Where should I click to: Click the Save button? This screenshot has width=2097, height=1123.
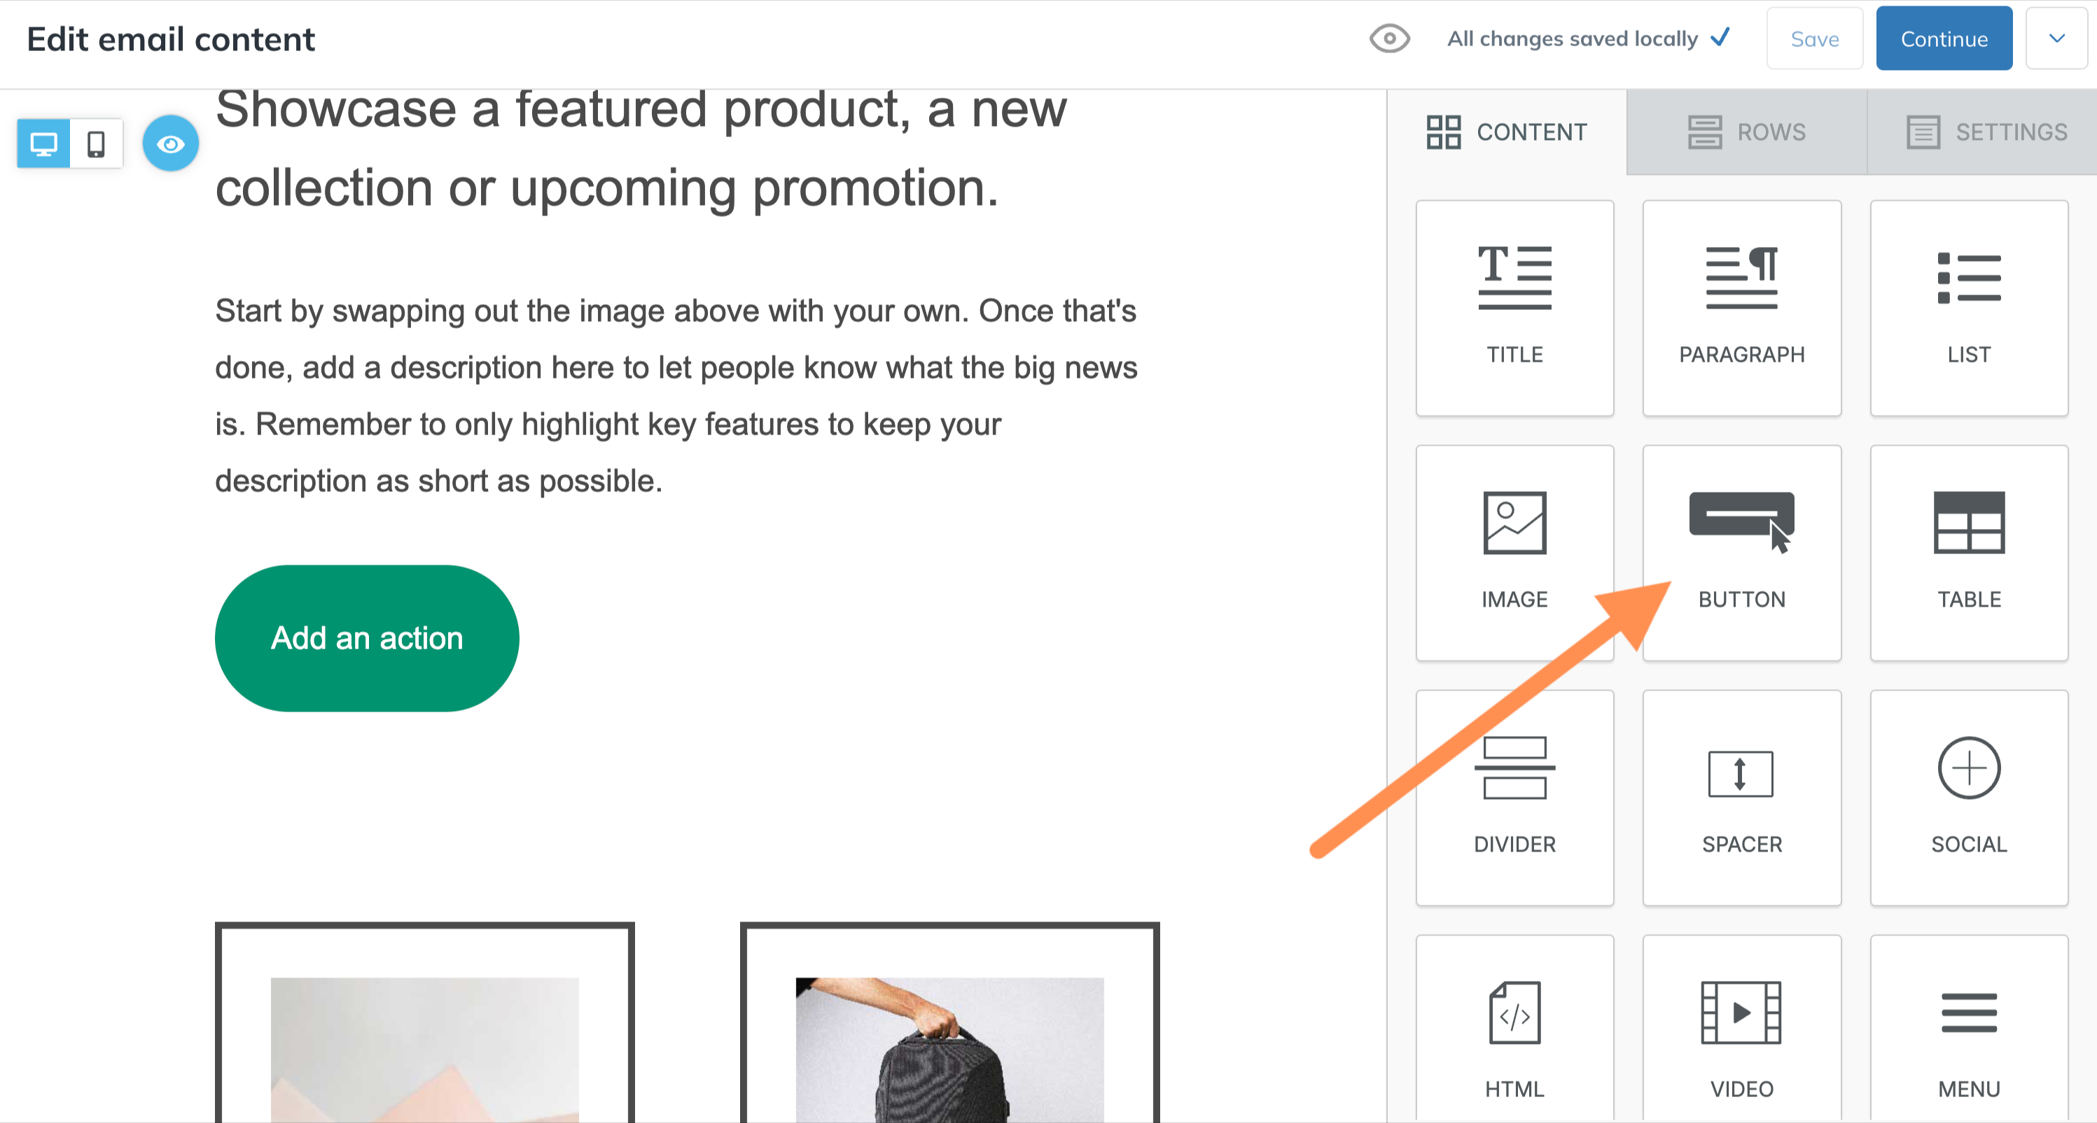pyautogui.click(x=1815, y=38)
